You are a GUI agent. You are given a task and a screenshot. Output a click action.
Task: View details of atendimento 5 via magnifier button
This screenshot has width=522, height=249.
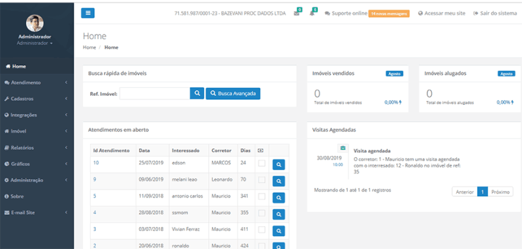[x=279, y=198]
